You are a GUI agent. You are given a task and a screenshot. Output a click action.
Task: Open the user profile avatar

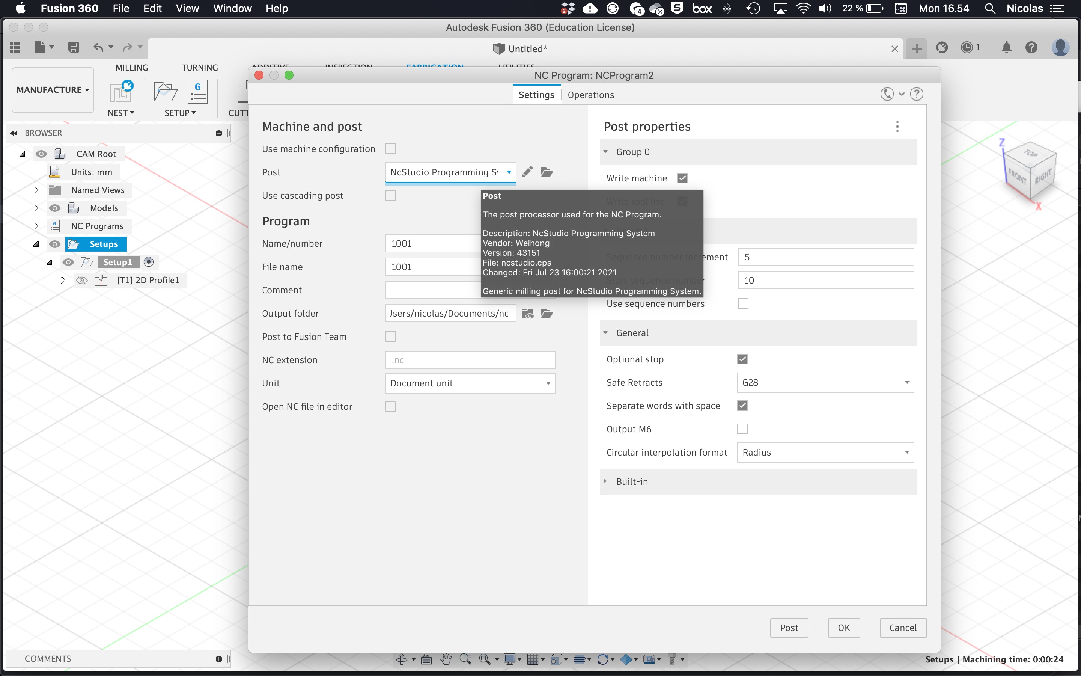pos(1060,47)
